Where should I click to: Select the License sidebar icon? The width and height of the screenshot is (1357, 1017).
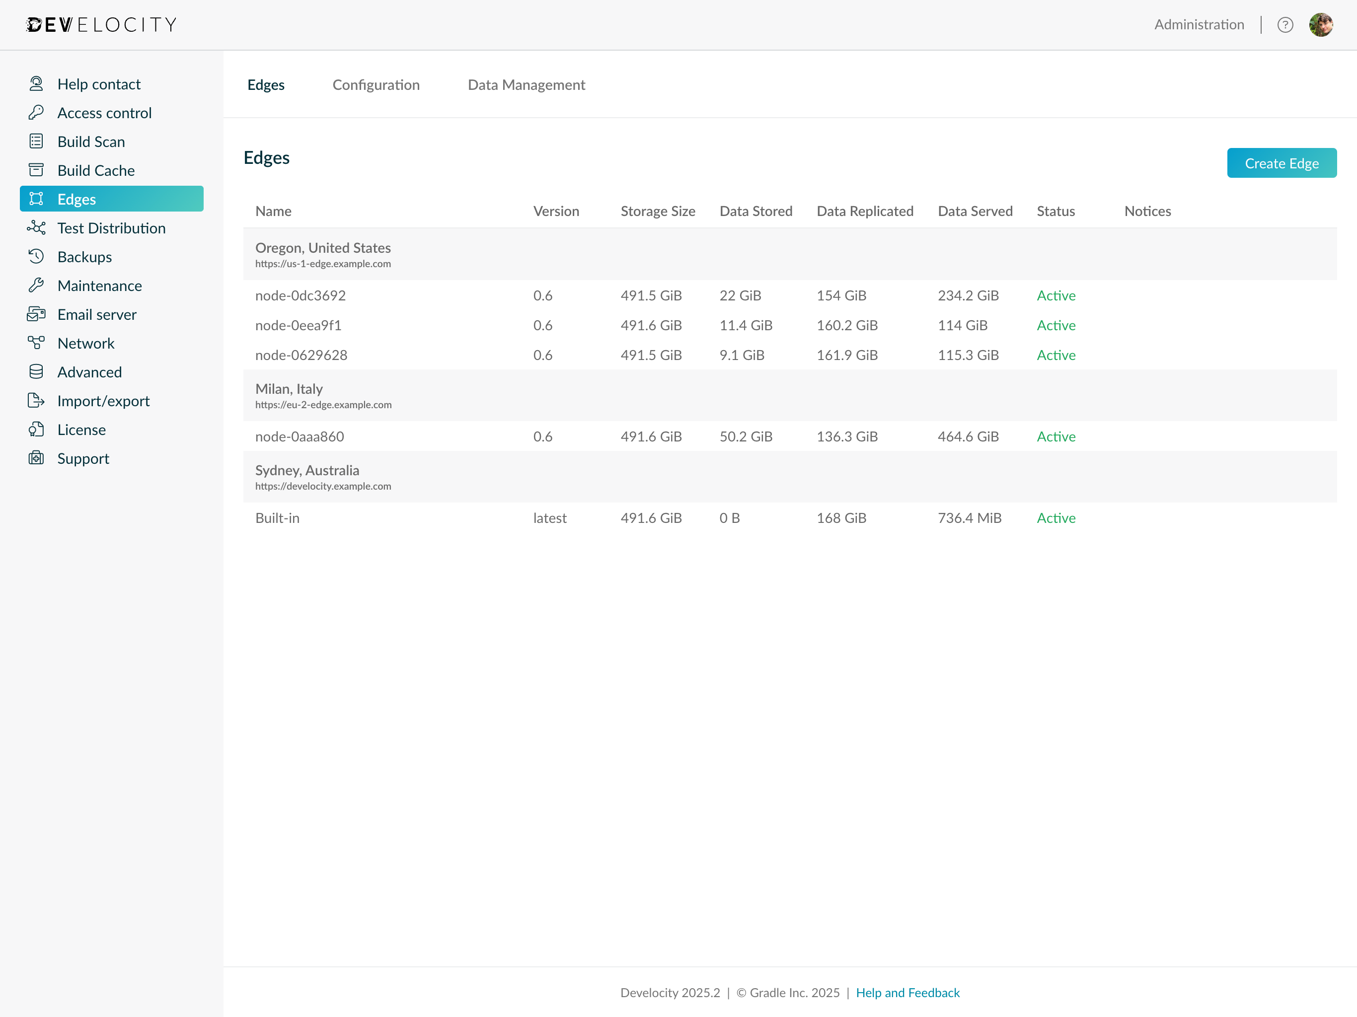coord(37,430)
